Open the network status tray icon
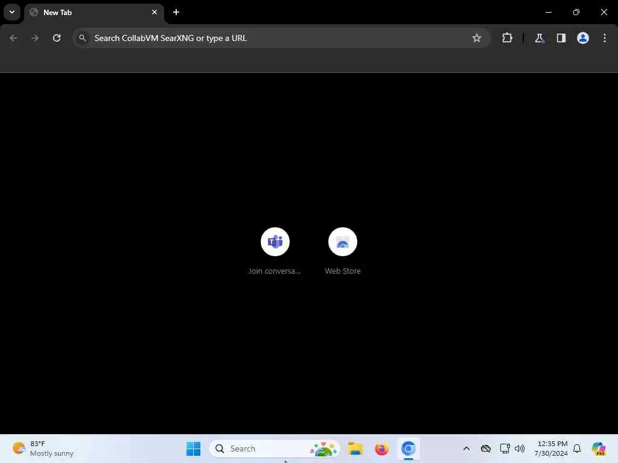The image size is (618, 463). click(505, 449)
